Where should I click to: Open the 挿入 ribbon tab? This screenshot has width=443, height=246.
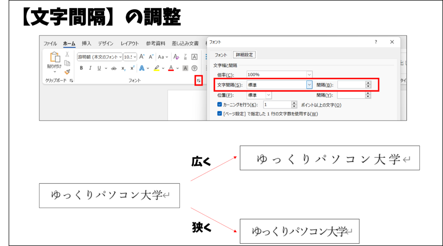pos(87,43)
